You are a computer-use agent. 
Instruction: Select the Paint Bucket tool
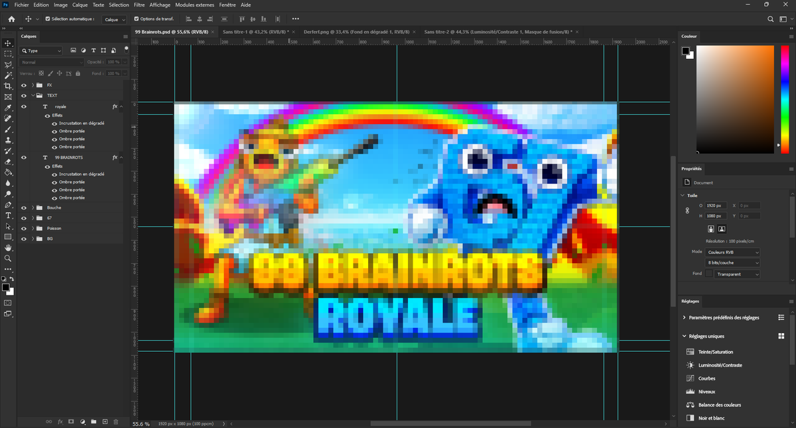(x=8, y=172)
